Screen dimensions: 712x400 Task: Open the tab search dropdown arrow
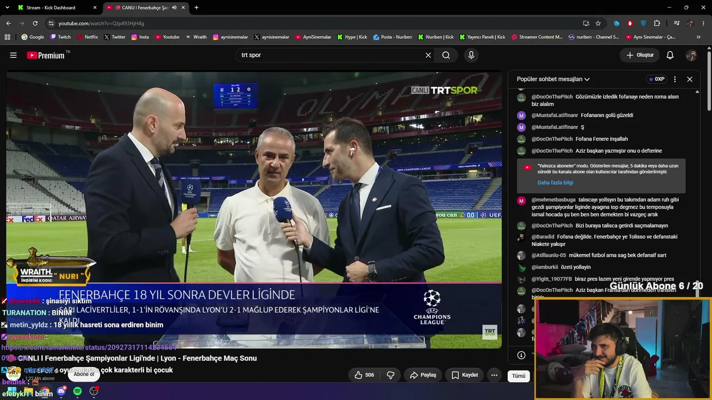(7, 8)
